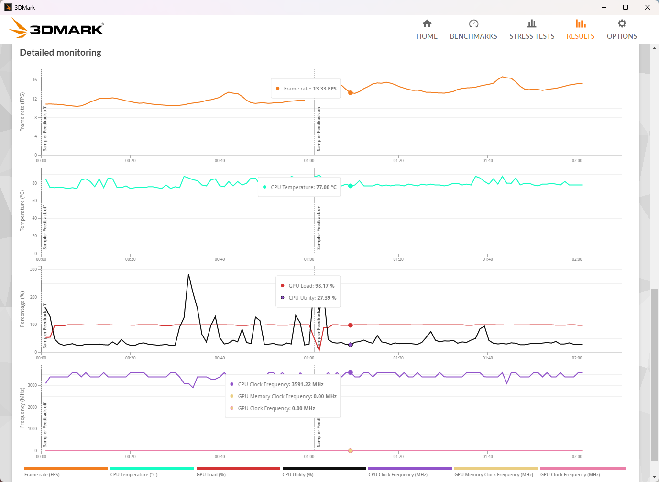Open Benchmarks via the gauge icon
The image size is (659, 482).
coord(473,23)
